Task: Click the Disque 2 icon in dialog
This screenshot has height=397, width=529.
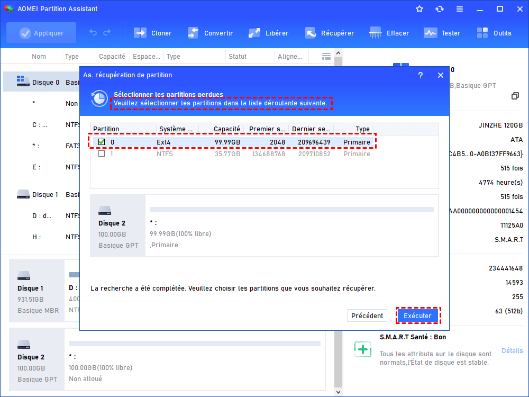Action: [x=105, y=211]
